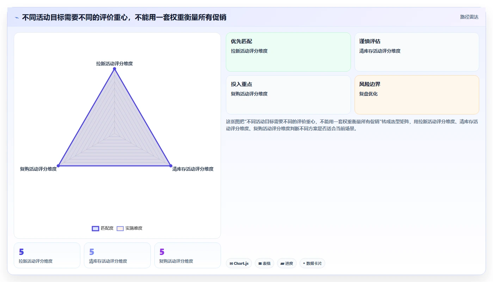Select the 进度 tag
493x282 pixels.
[x=287, y=263]
